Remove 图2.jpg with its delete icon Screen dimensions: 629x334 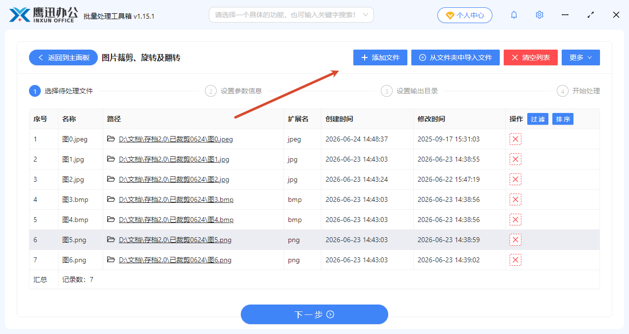click(x=515, y=179)
